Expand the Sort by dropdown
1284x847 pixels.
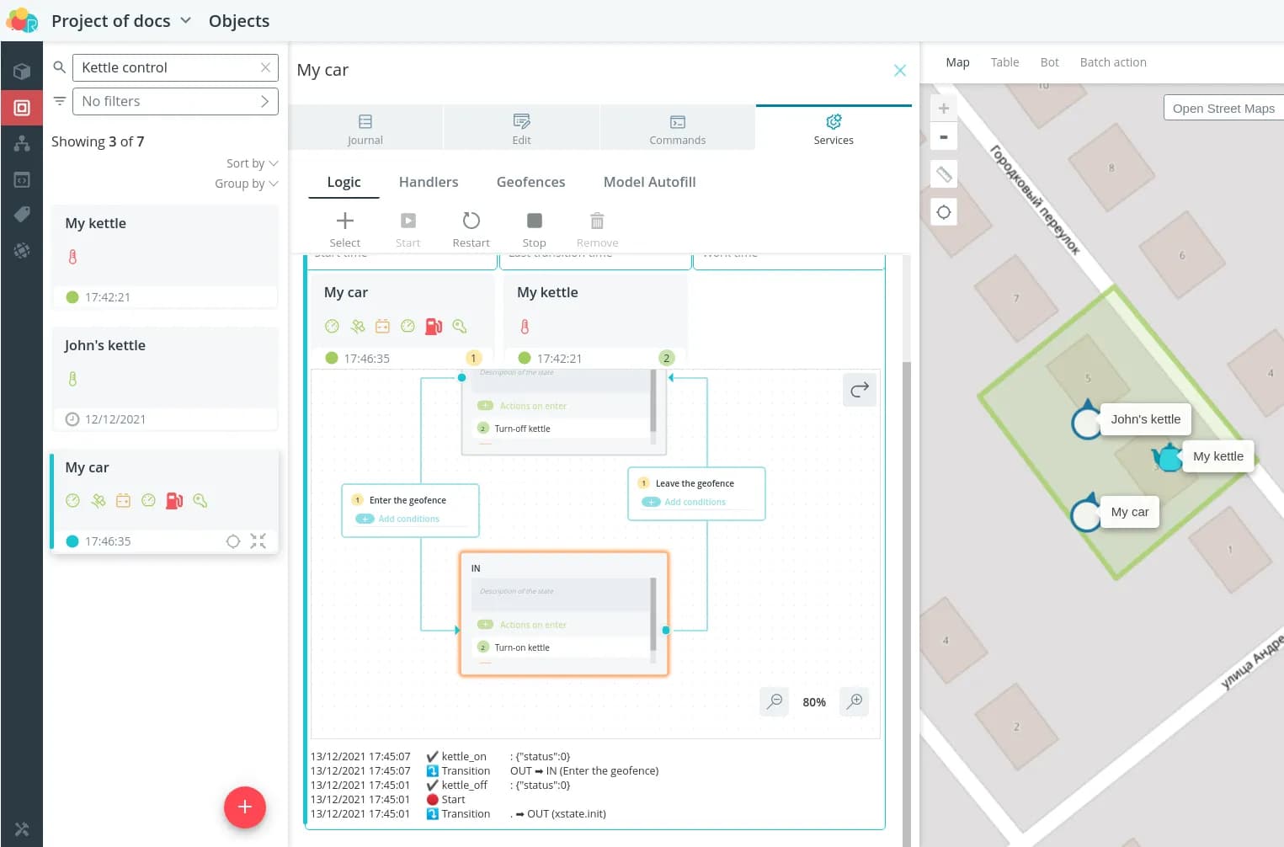(x=252, y=163)
